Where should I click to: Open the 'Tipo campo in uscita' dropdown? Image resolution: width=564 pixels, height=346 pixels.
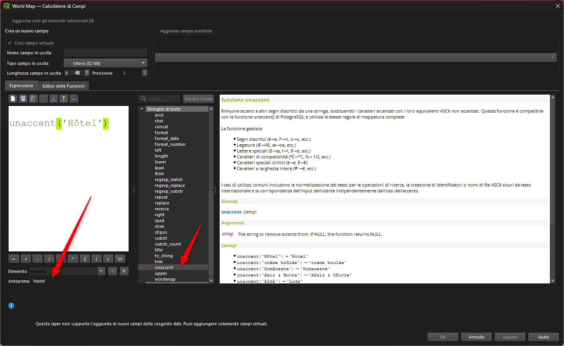pos(105,63)
